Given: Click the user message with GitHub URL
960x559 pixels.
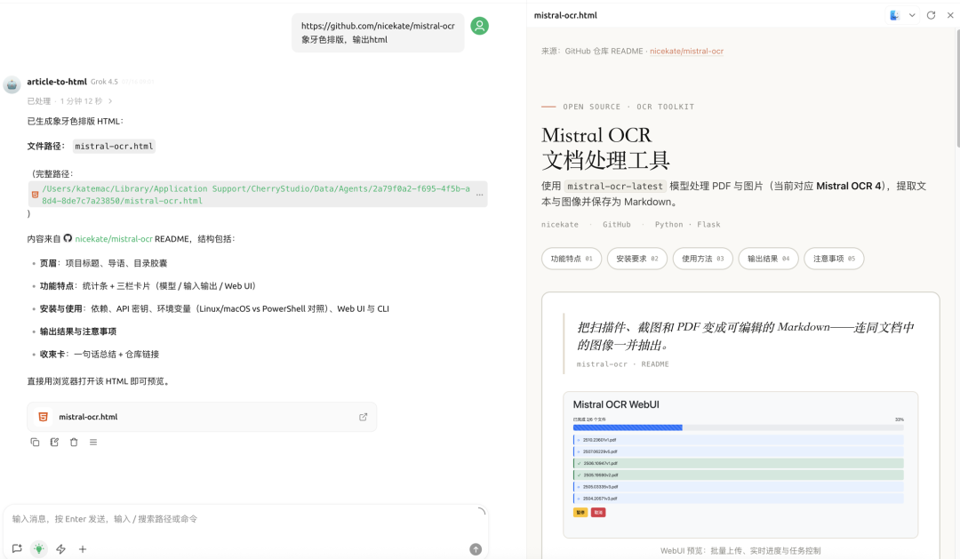Looking at the screenshot, I should tap(378, 33).
